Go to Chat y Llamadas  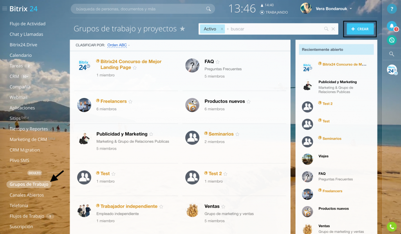26,34
